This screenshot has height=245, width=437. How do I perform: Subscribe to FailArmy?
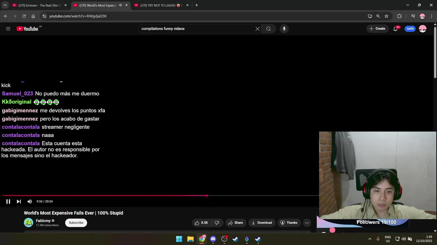76,223
